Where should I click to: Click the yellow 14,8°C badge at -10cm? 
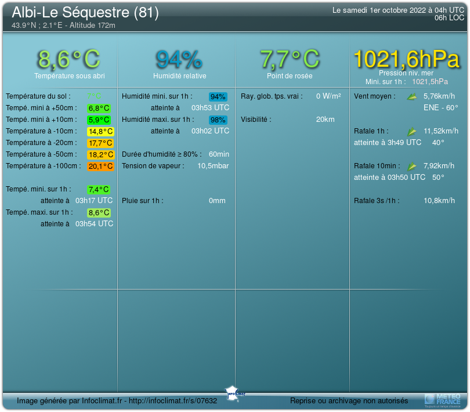tap(100, 131)
